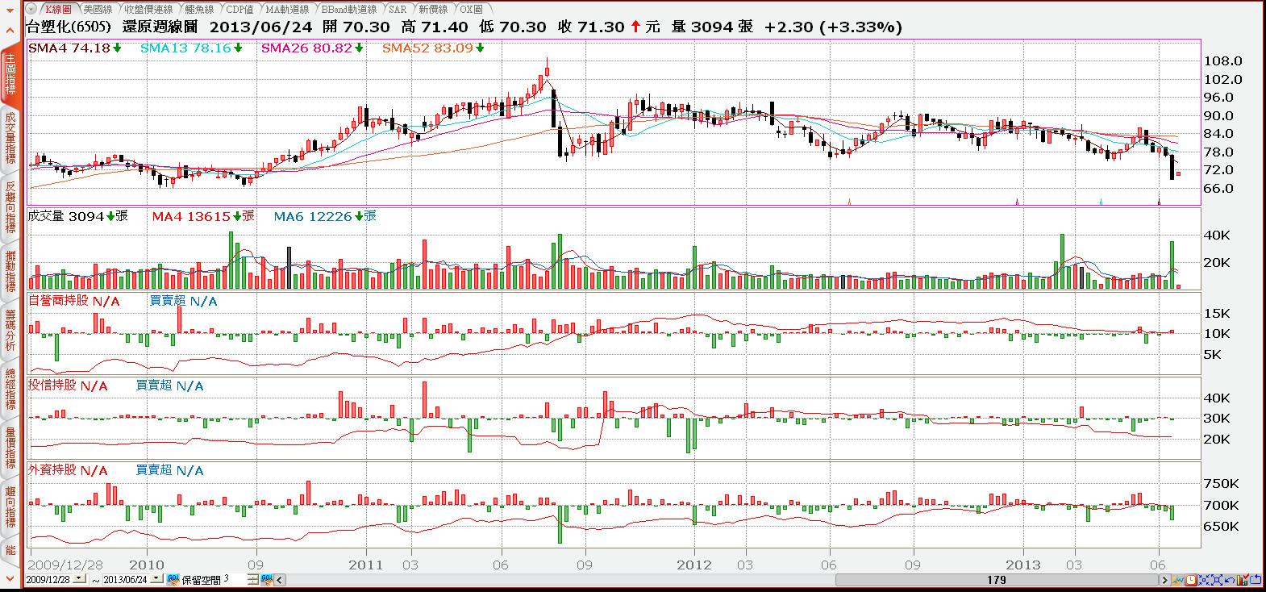Open 量價指標 sidebar tab
The height and width of the screenshot is (592, 1266).
pos(10,448)
